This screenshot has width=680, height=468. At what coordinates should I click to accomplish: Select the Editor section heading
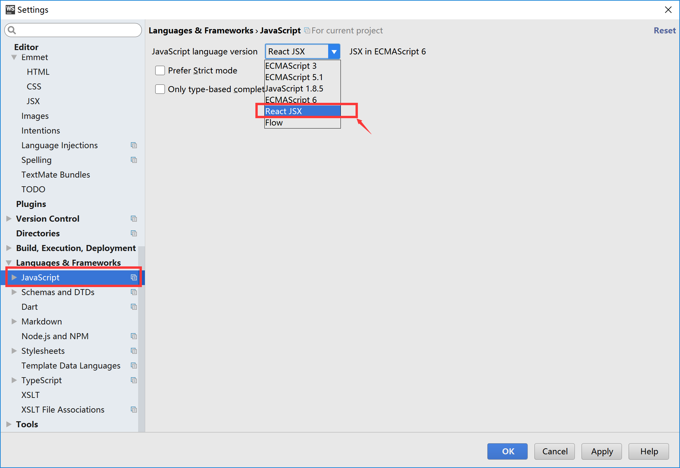(x=26, y=47)
